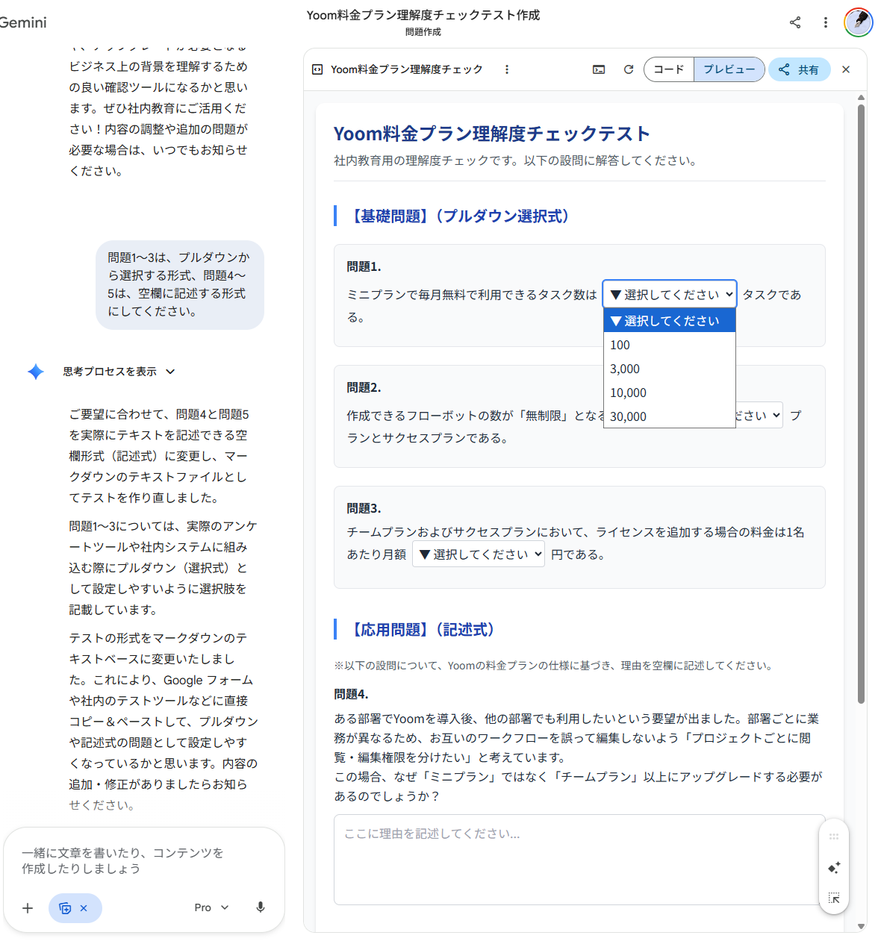Select 30,000 from the dropdown list
Viewport: 881px width, 944px height.
(x=670, y=416)
